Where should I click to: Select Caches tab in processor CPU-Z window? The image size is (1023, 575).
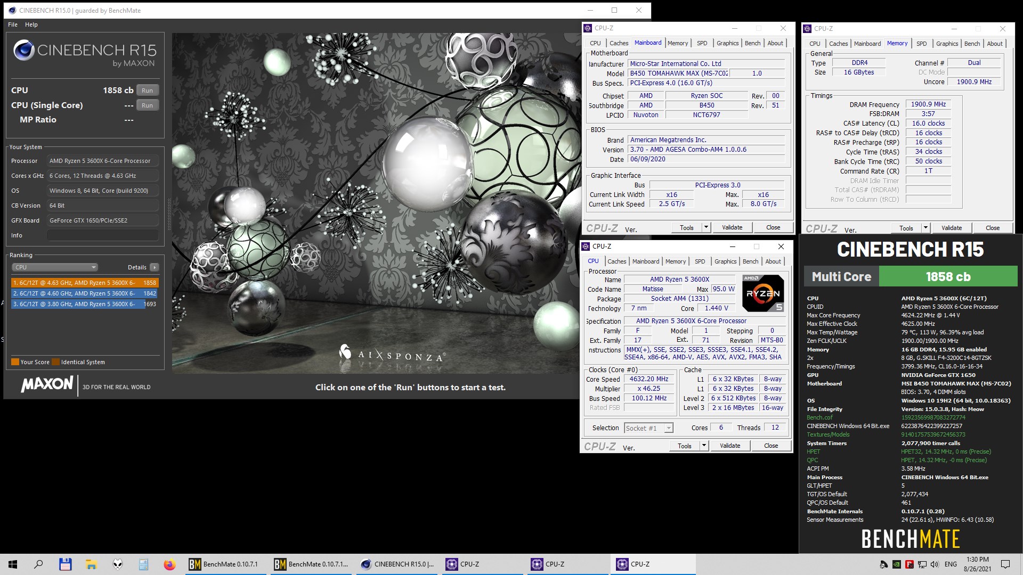point(616,261)
